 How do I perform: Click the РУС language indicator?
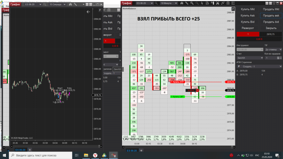coord(257,155)
